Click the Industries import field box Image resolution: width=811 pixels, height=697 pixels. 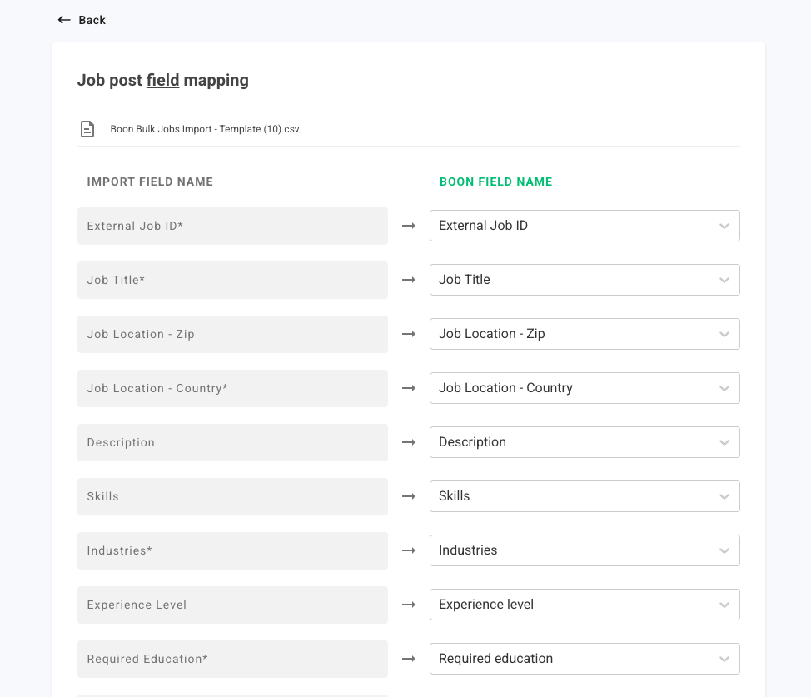(232, 550)
